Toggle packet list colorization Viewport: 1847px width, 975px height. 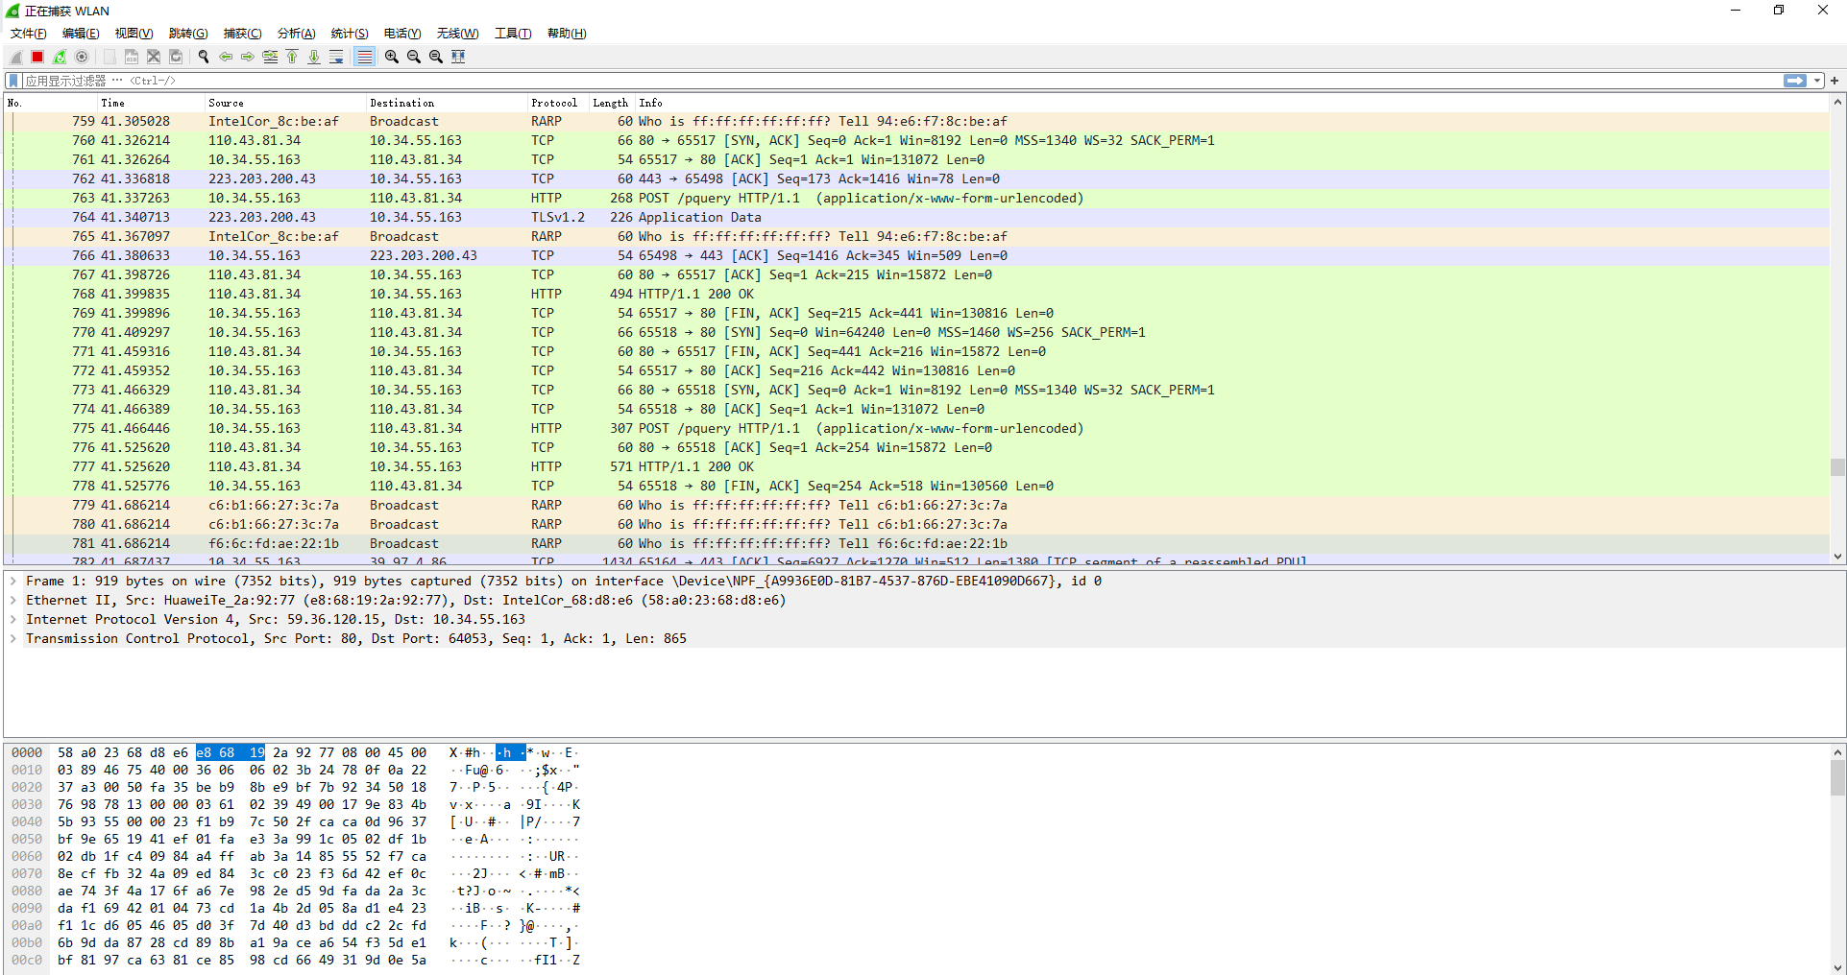[364, 57]
